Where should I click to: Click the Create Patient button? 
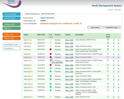tap(12, 18)
